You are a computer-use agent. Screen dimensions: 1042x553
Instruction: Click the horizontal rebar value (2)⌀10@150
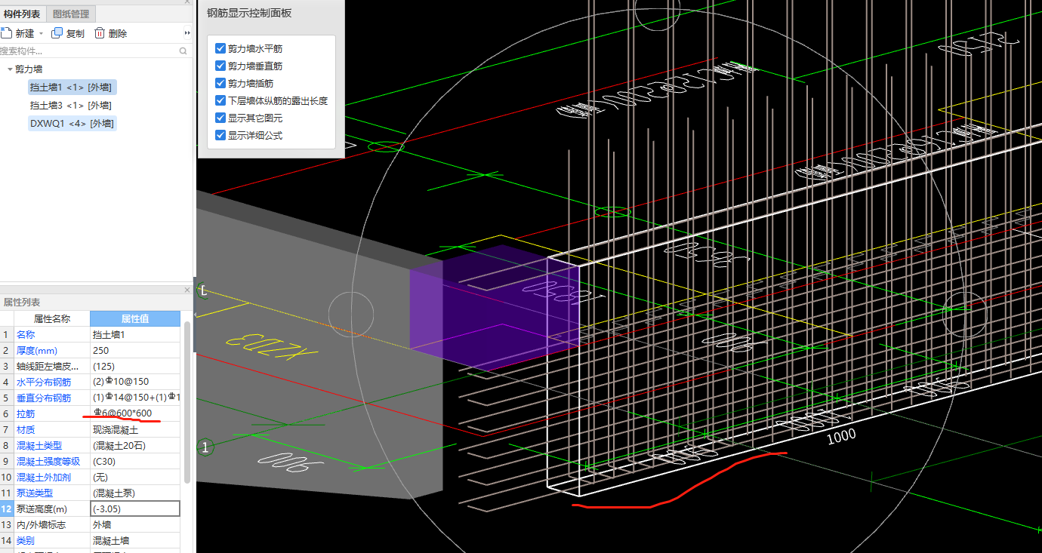(x=135, y=382)
